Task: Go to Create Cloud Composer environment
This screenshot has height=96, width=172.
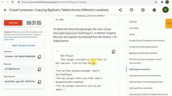Action: click(147, 41)
